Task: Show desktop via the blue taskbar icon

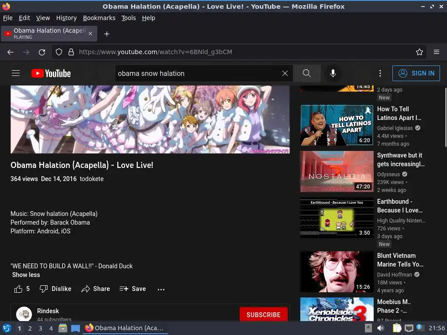Action: (x=75, y=328)
